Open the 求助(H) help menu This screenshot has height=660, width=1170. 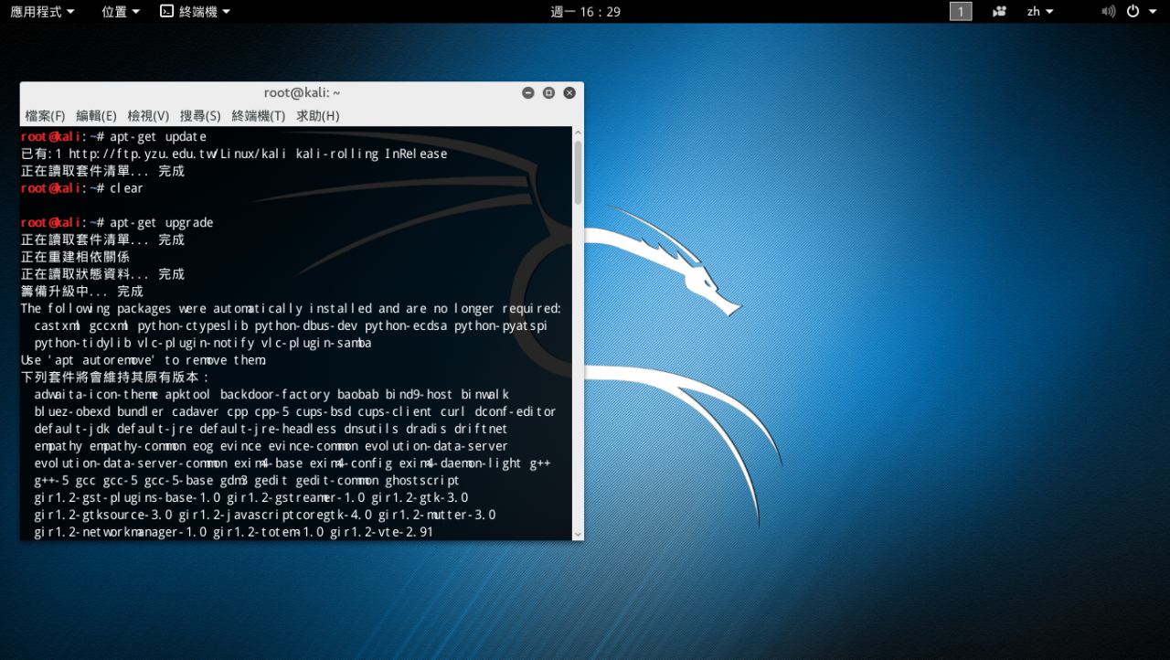[317, 115]
